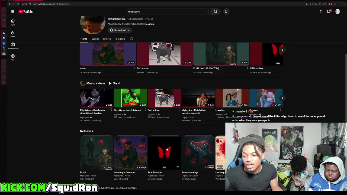Viewport: 347px width, 195px height.
Task: Reload the page in browser toolbar
Action: [18, 4]
